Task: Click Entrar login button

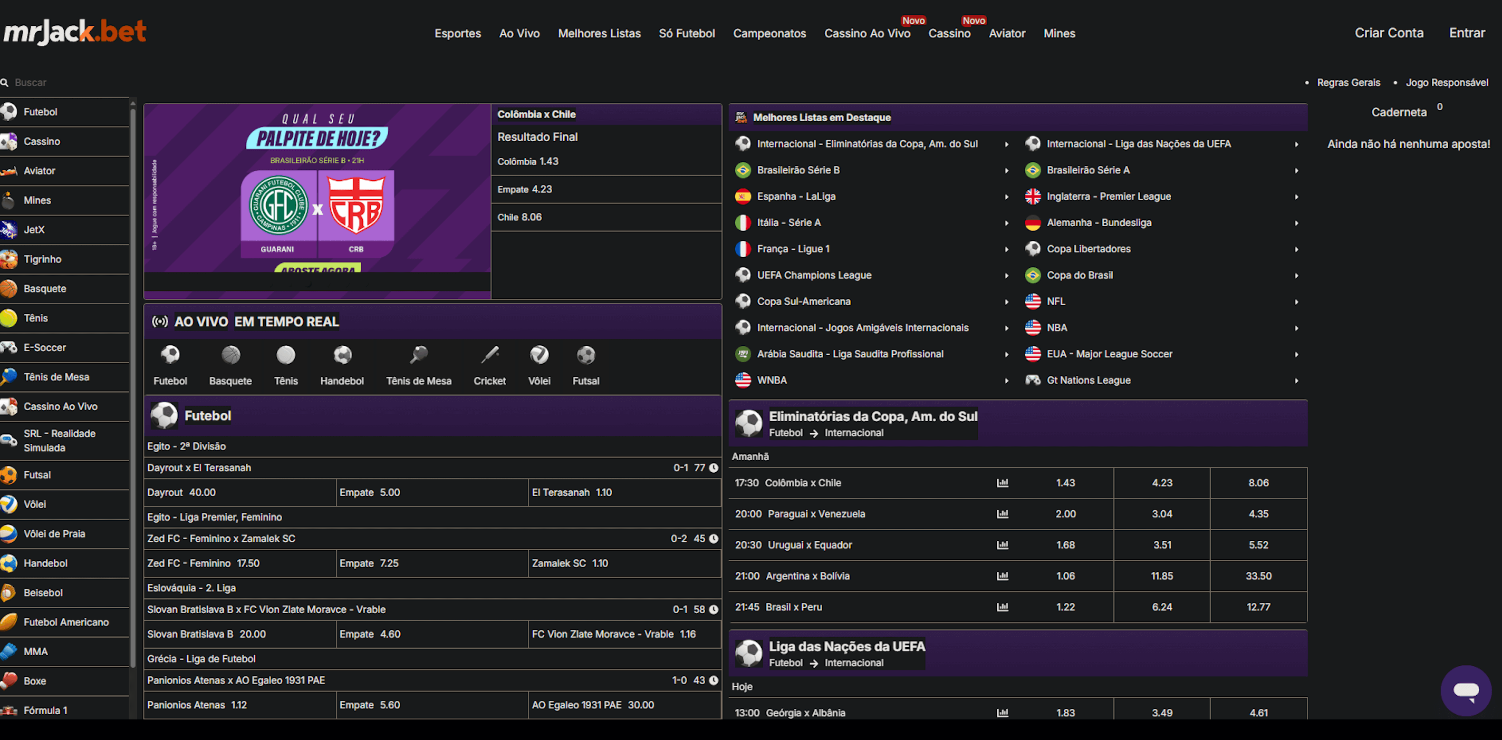Action: (x=1467, y=33)
